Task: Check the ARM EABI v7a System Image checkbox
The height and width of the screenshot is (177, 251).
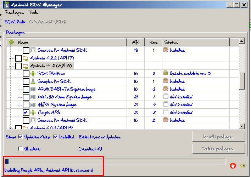Action: point(26,89)
